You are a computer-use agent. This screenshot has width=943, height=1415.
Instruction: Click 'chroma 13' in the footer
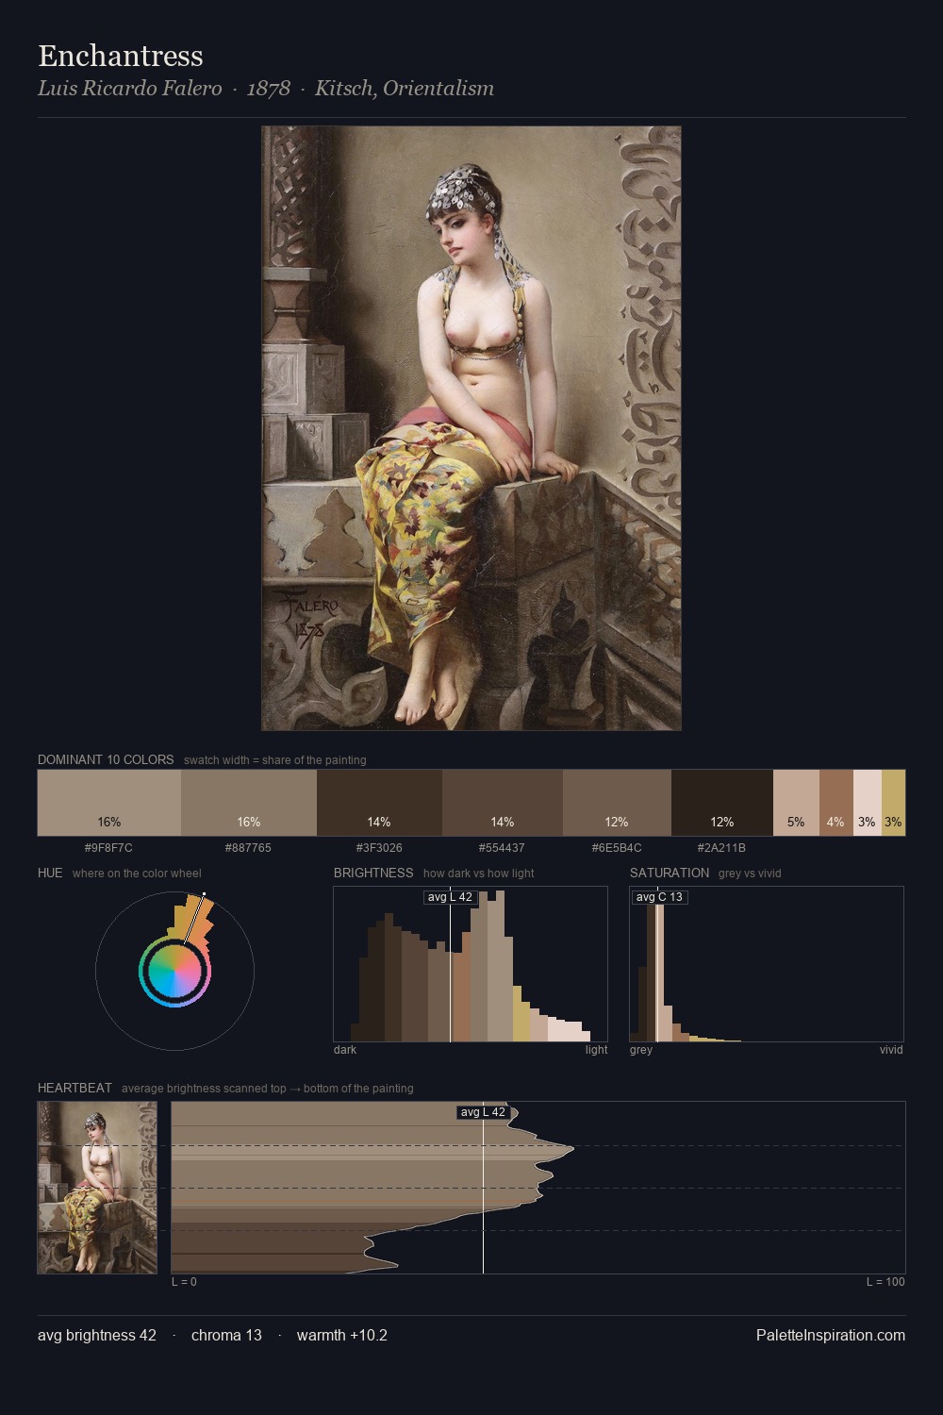pos(226,1335)
